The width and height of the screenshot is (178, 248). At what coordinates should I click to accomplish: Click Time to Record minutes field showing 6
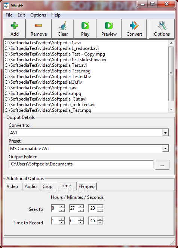[x=74, y=221]
